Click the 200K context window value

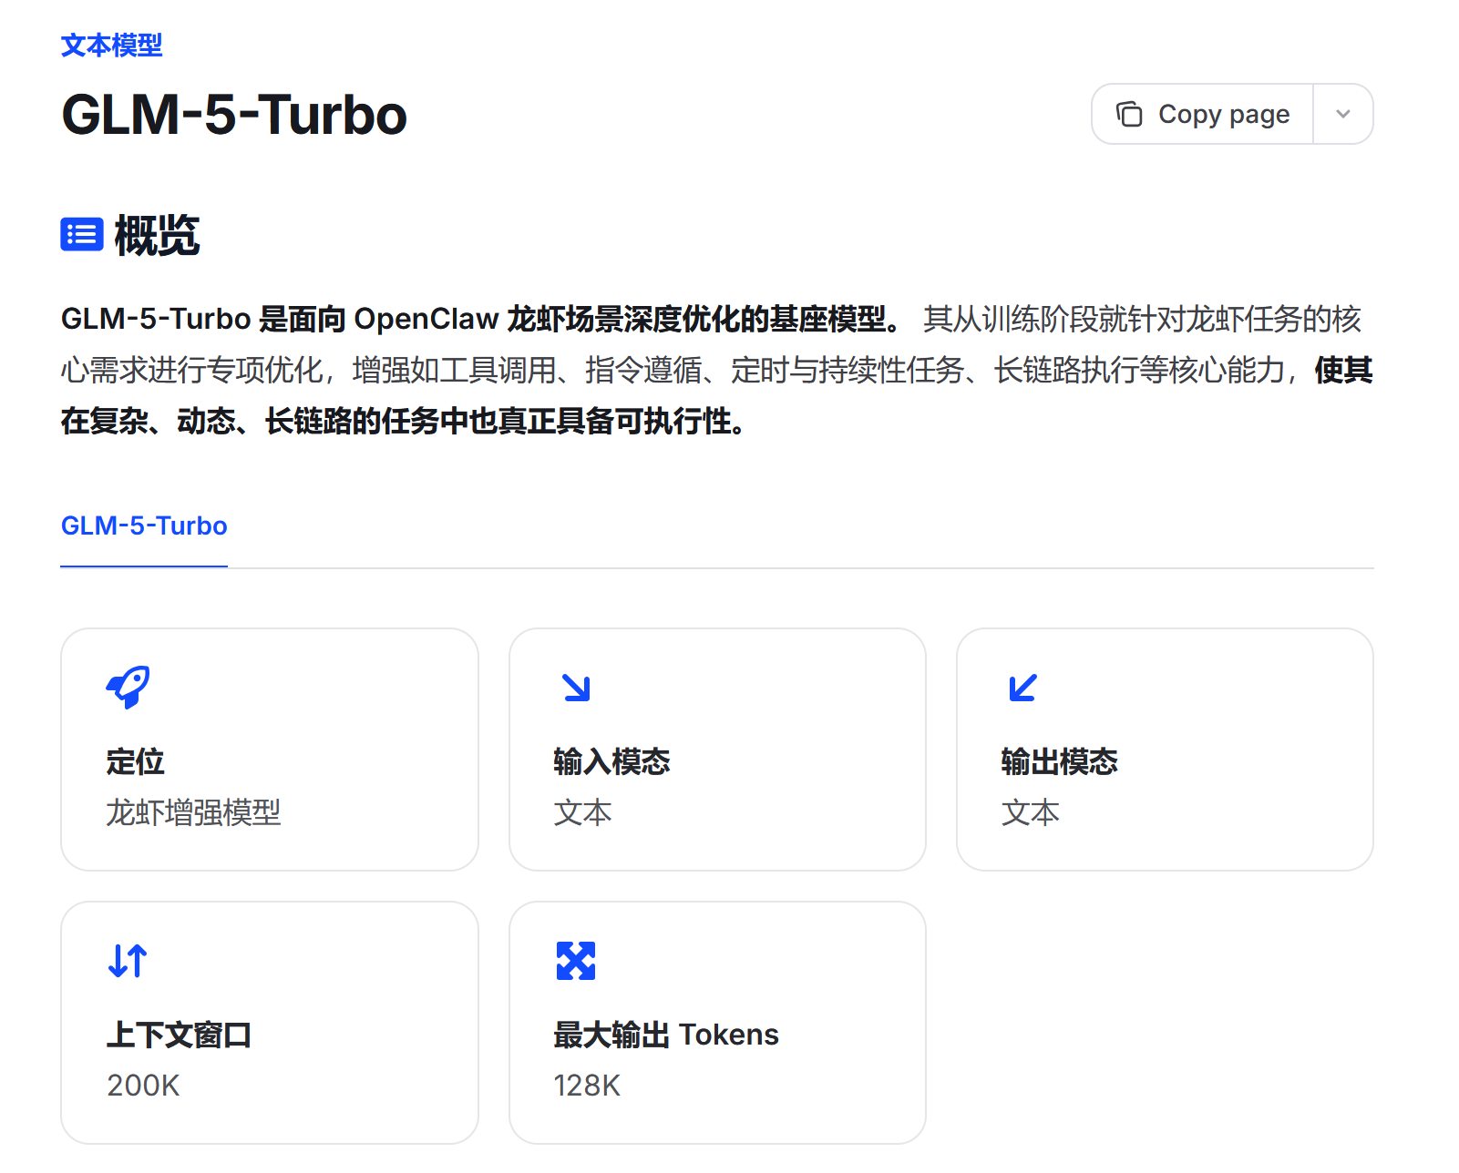(143, 1086)
